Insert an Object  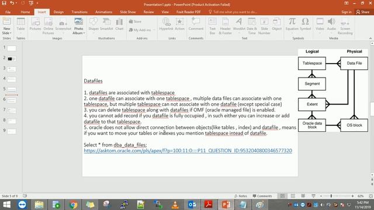click(x=276, y=24)
